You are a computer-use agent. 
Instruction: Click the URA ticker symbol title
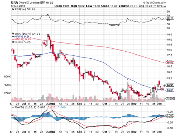click(14, 3)
